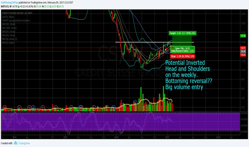Click the 80.0000 oscillator axis label
This screenshot has width=249, height=147.
tap(244, 113)
